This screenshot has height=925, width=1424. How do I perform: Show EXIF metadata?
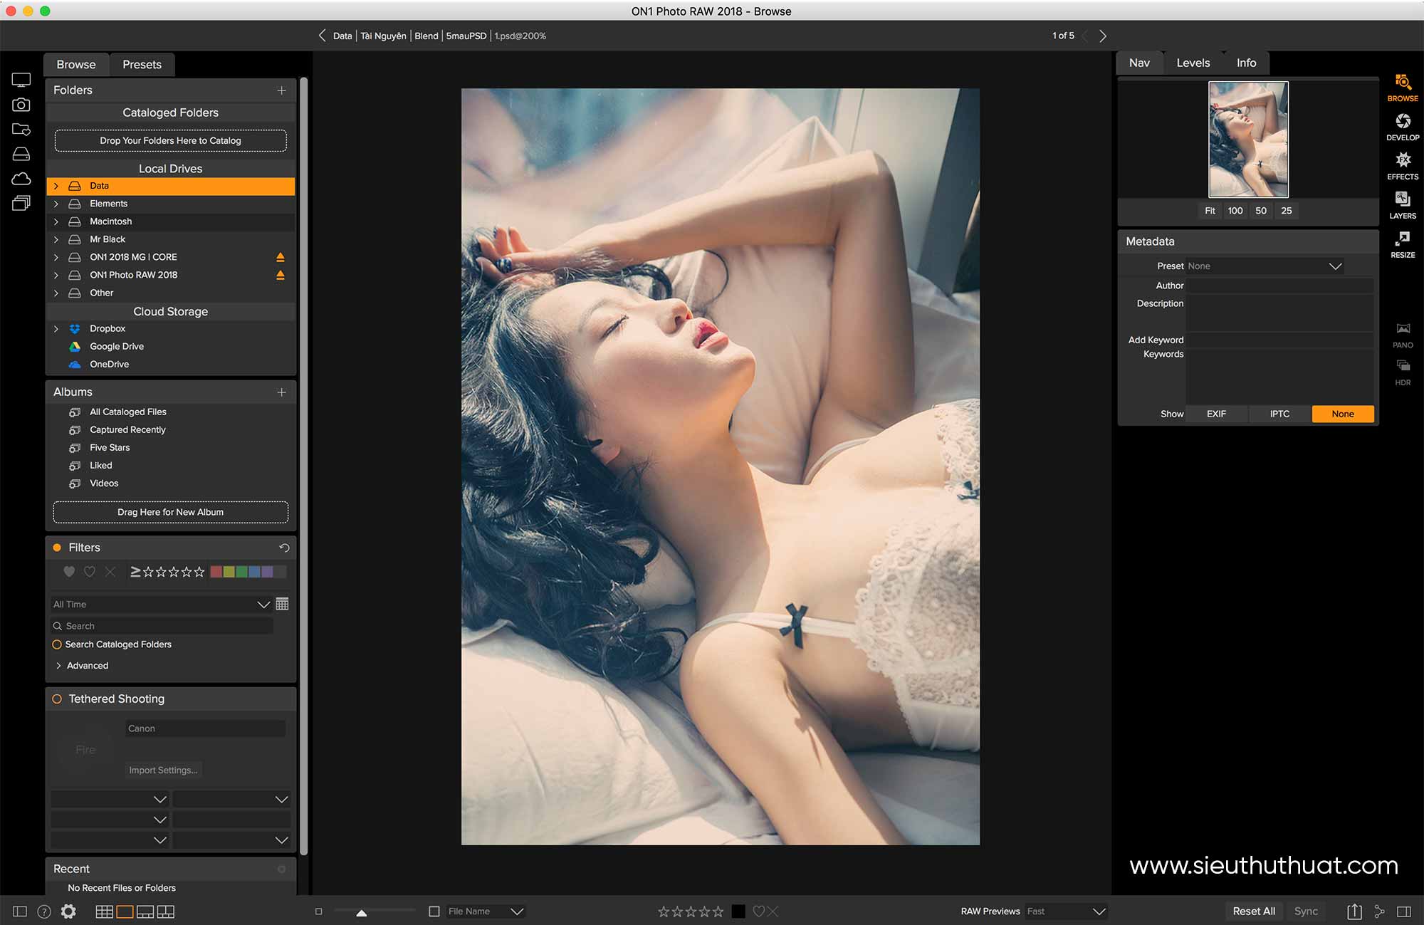click(x=1216, y=414)
